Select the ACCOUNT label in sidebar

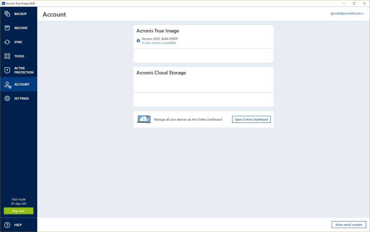[22, 84]
